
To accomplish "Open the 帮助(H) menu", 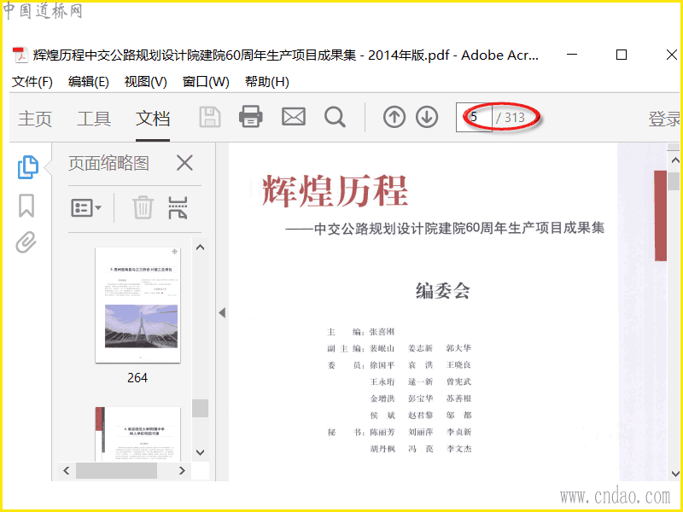I will pos(267,82).
